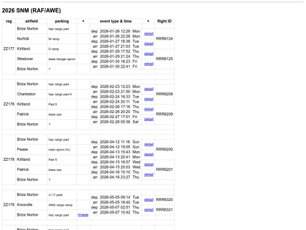Open detail link for 2026-05-05 flight

pos(148,200)
